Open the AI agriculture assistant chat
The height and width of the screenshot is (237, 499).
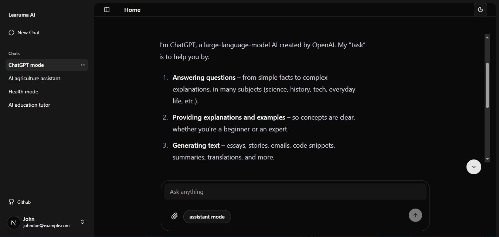coord(34,78)
